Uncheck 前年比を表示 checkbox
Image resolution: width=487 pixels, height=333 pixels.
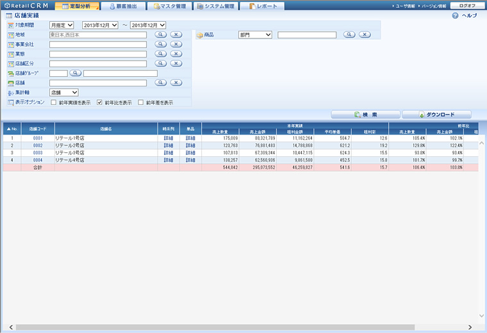(x=99, y=102)
